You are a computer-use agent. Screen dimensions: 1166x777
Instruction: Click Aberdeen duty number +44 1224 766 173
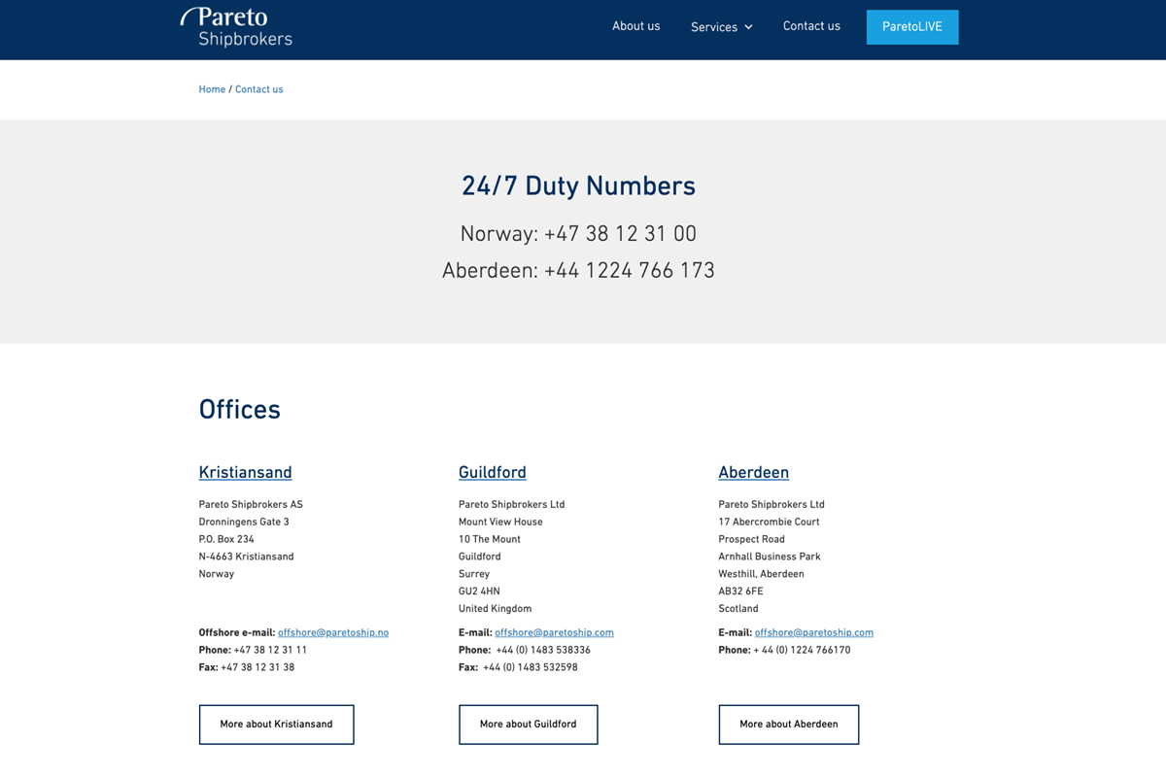pyautogui.click(x=630, y=271)
